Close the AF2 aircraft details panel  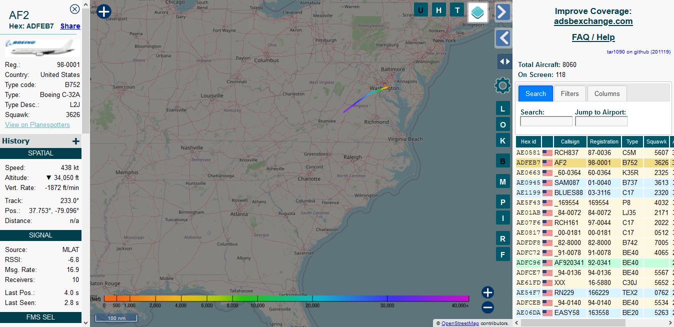click(x=74, y=9)
